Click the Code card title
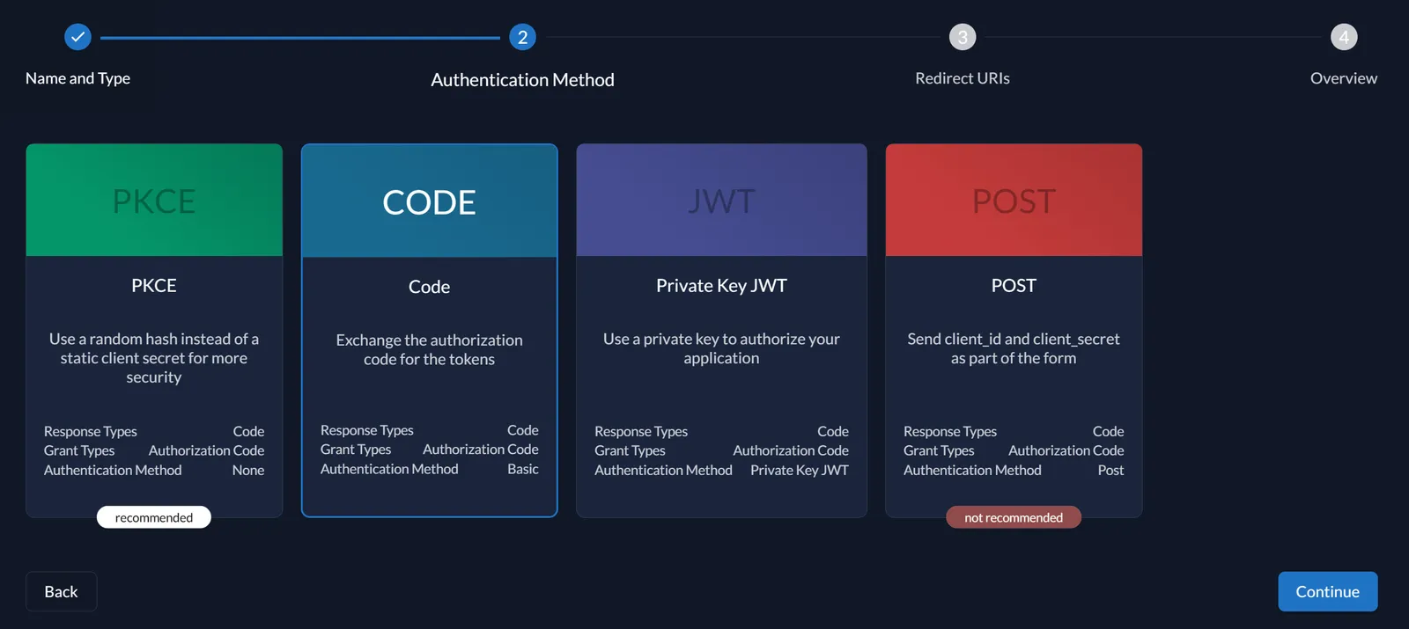Viewport: 1409px width, 629px height. [x=429, y=287]
